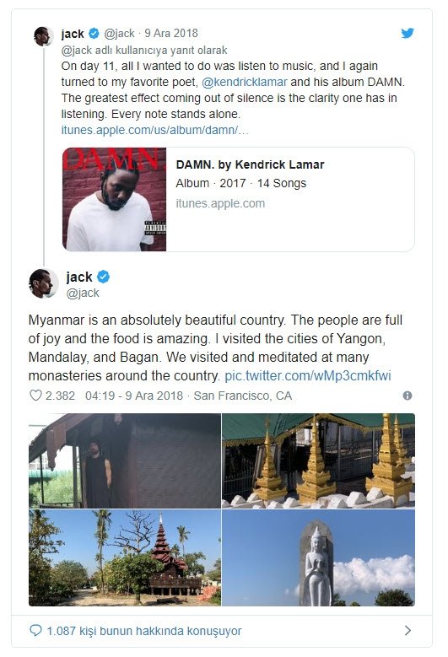View photo of white Buddha statue
Screen dimensions: 448x657
click(319, 557)
